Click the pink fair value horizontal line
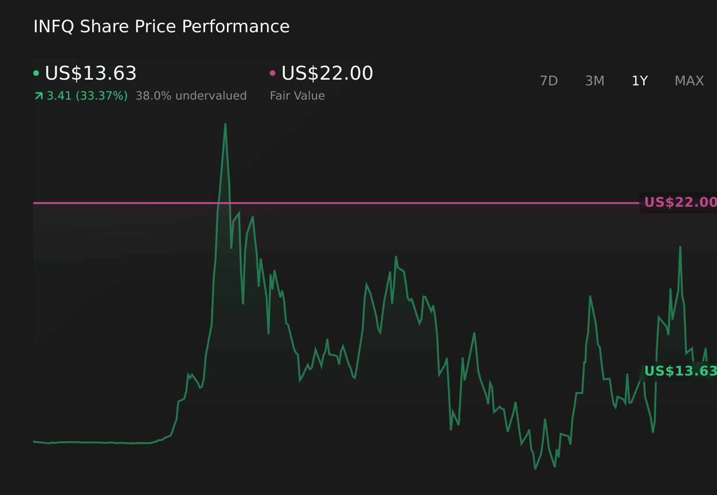Image resolution: width=717 pixels, height=495 pixels. click(x=336, y=203)
